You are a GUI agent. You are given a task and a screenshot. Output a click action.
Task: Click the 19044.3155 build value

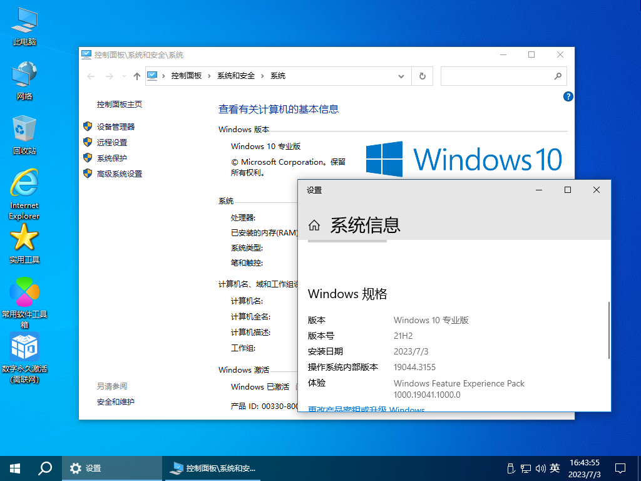tap(414, 367)
